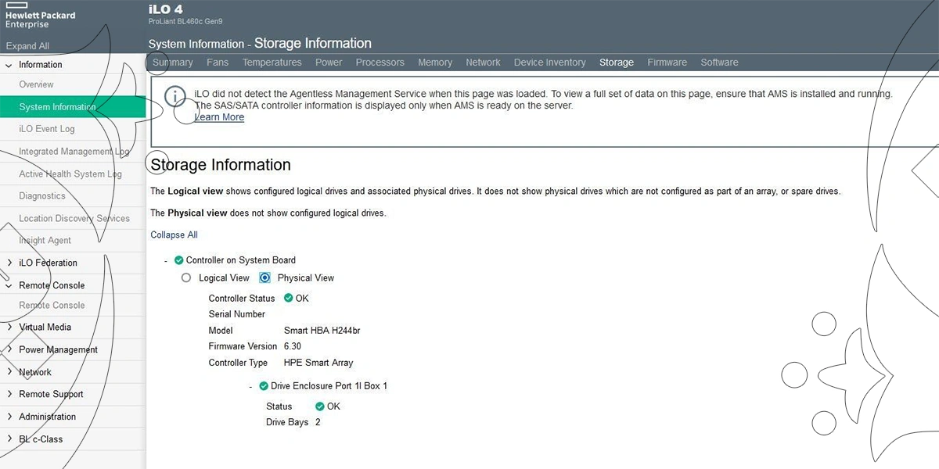
Task: Expand the iLO Federation menu
Action: coord(9,263)
